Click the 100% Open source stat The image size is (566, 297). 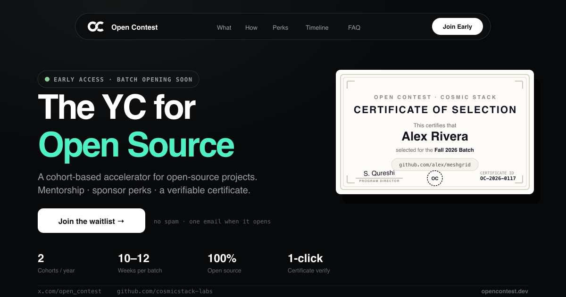(x=225, y=264)
